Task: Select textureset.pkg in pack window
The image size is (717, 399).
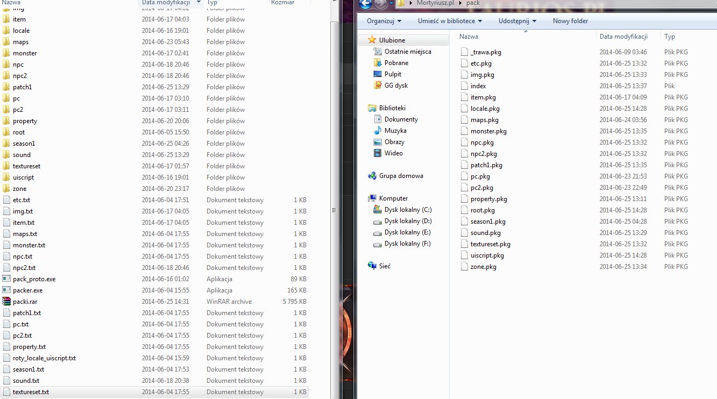Action: [491, 244]
